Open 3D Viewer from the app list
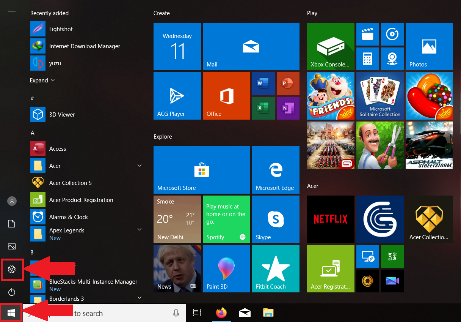The image size is (461, 322). click(85, 115)
